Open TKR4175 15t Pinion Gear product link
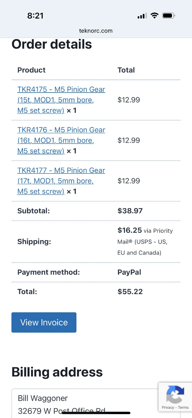 (61, 100)
